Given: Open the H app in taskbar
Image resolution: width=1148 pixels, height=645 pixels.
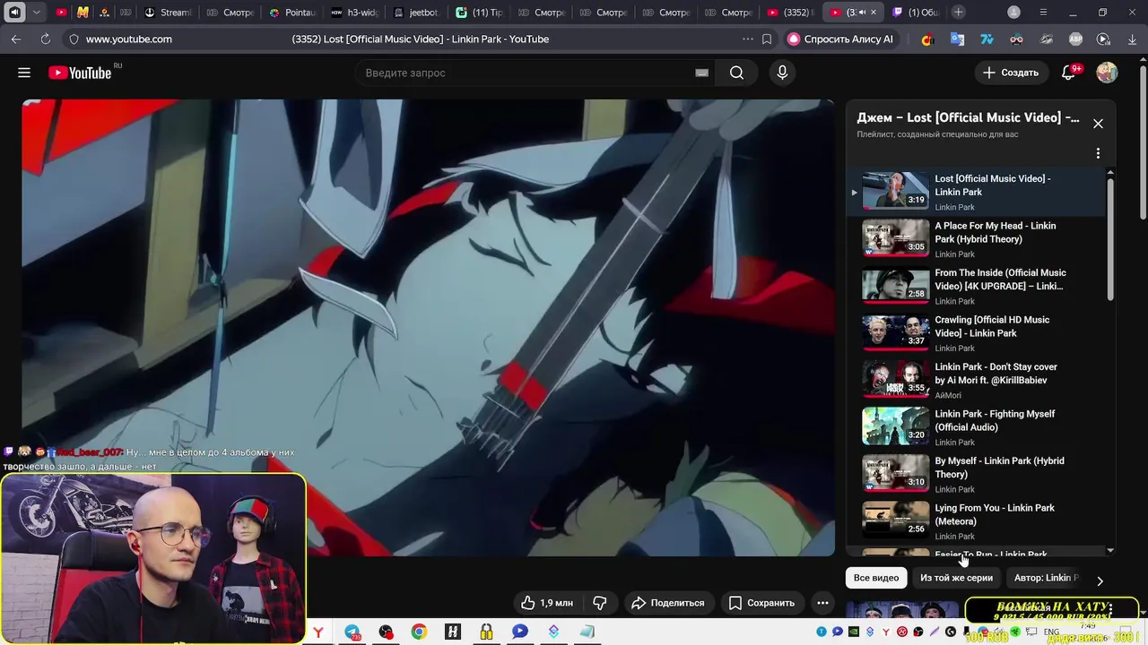Looking at the screenshot, I should [452, 632].
